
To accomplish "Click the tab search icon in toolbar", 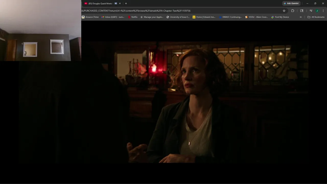I will click(x=302, y=11).
